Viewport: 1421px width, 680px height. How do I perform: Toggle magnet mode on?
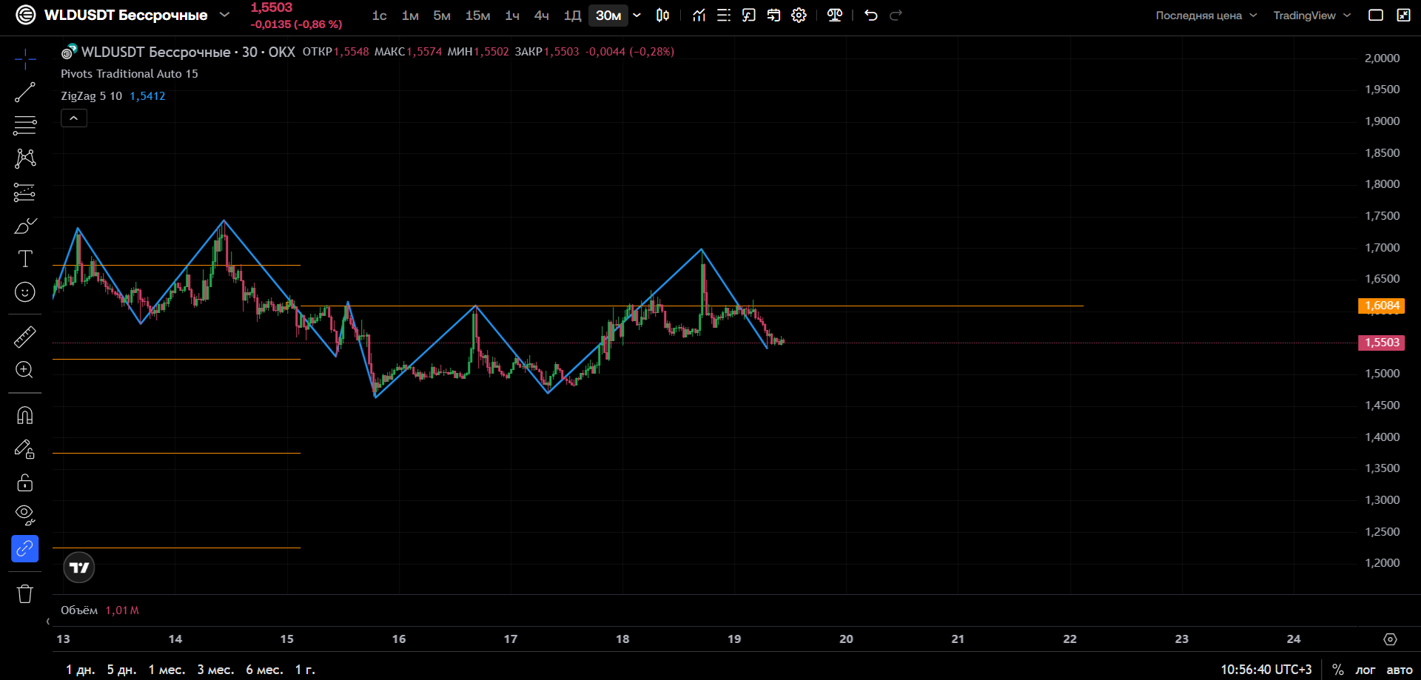coord(24,416)
